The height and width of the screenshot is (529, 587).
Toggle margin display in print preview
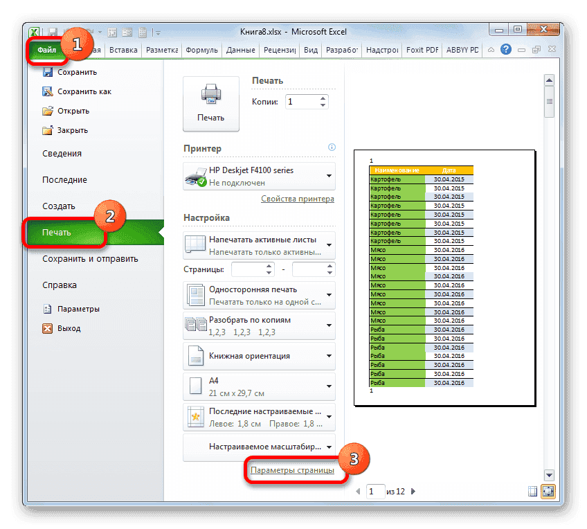[532, 491]
